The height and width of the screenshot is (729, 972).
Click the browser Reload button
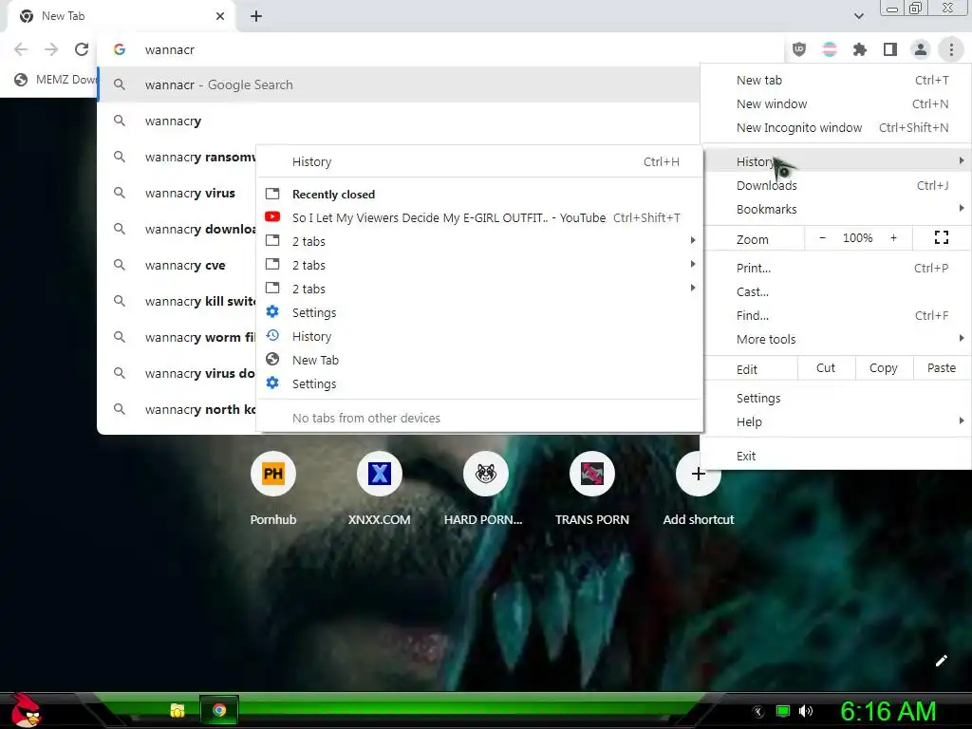tap(82, 49)
